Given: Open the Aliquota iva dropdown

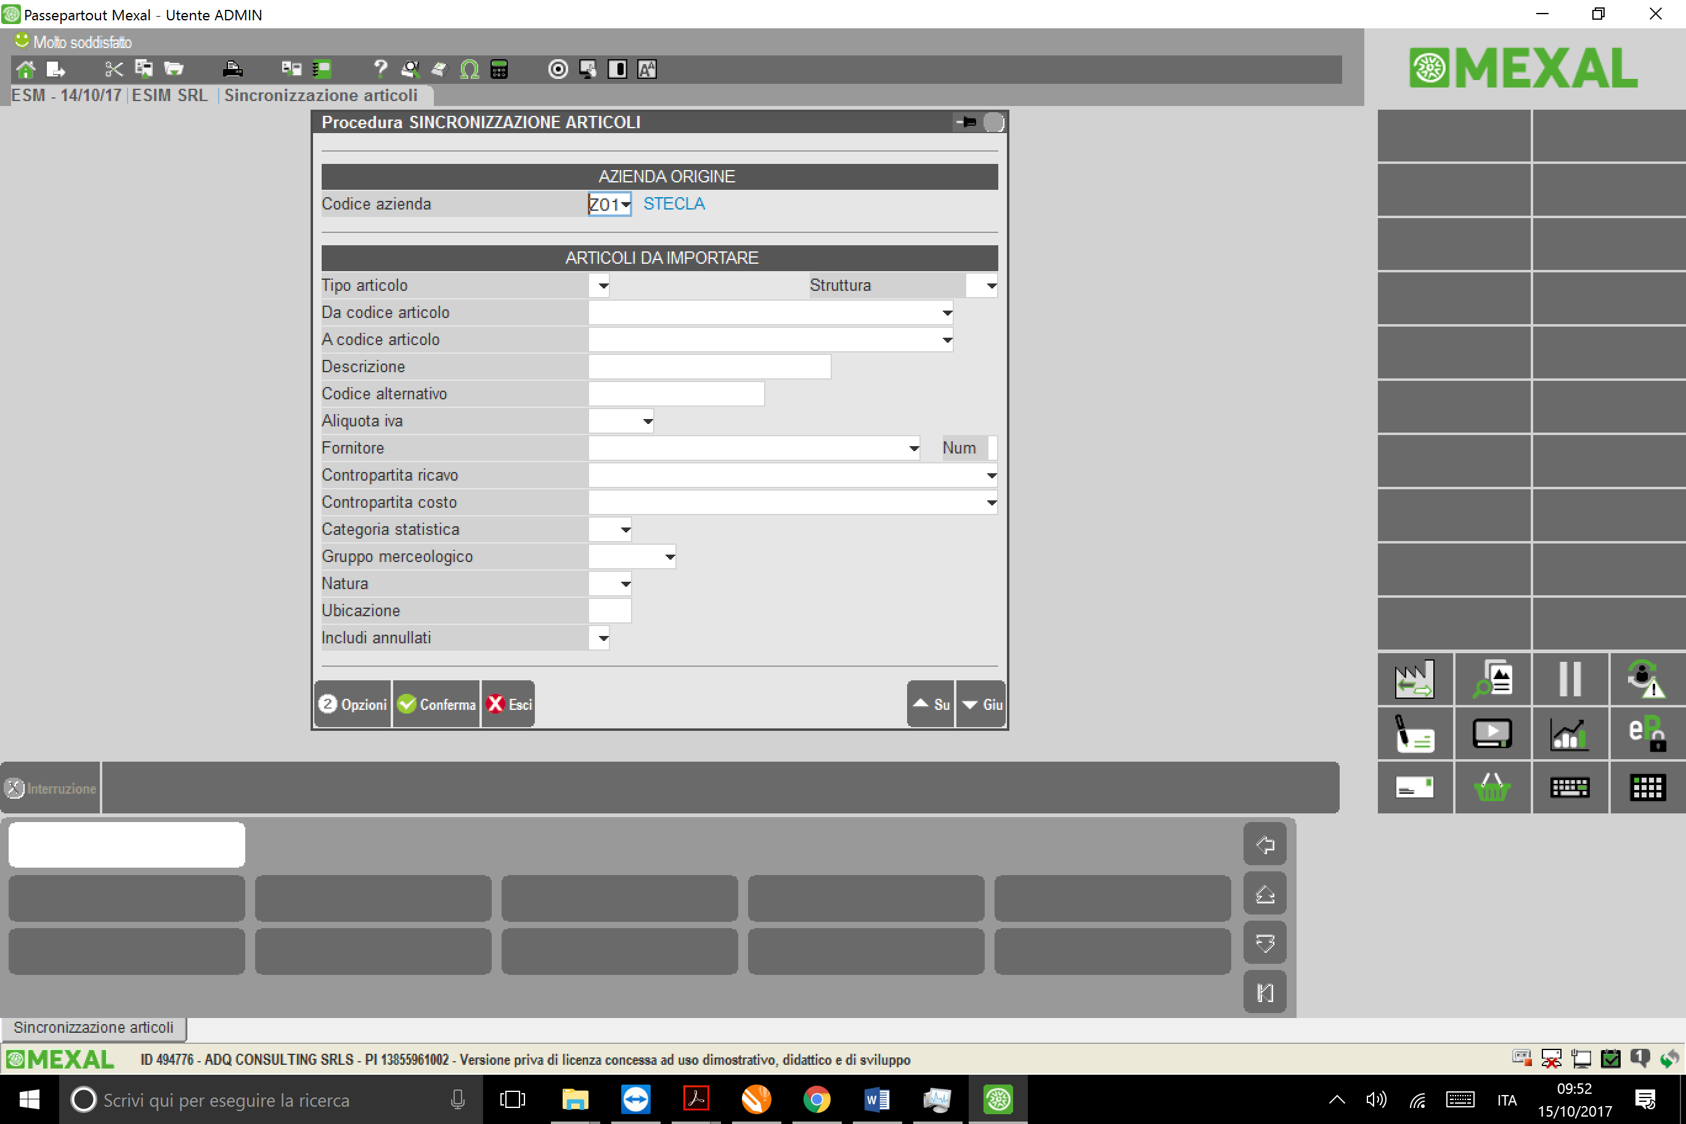Looking at the screenshot, I should 647,421.
